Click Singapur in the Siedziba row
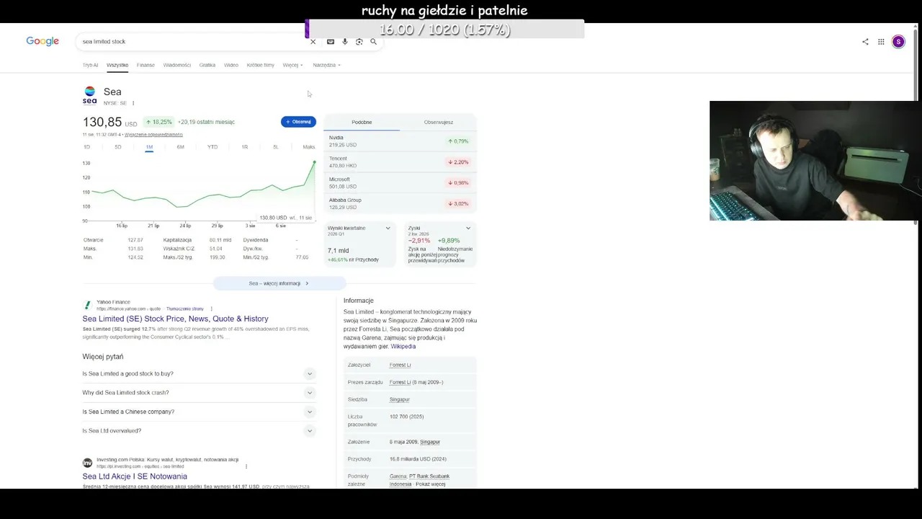922x519 pixels. tap(399, 399)
